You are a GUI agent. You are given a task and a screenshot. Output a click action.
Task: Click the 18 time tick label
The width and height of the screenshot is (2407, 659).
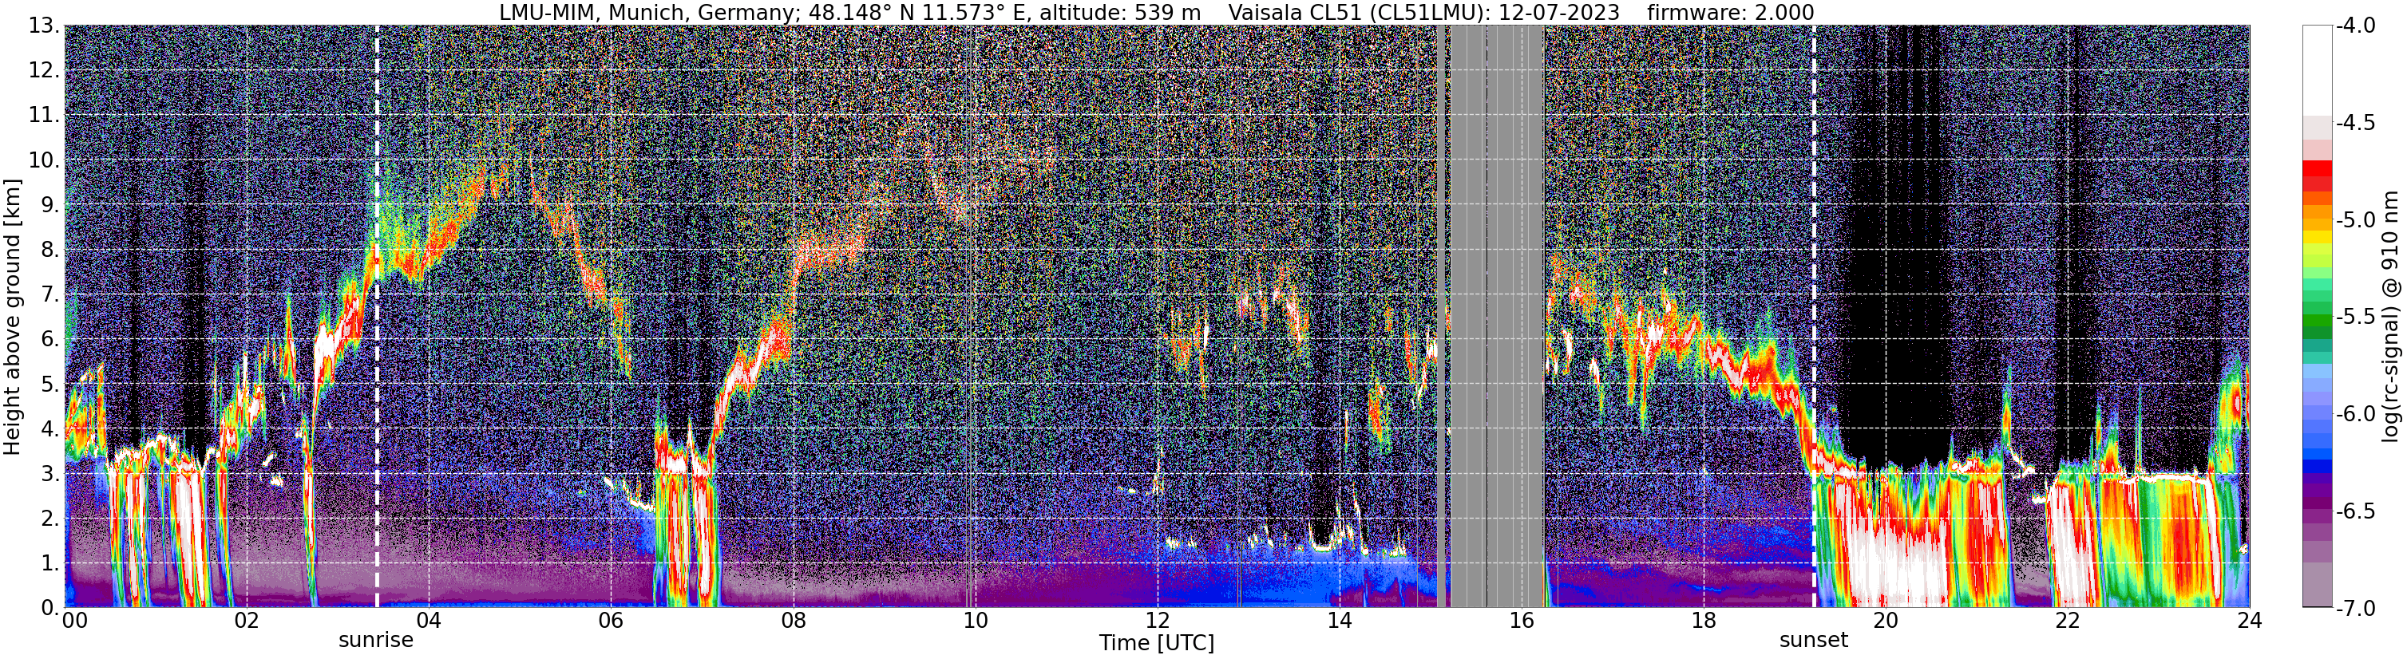click(1704, 621)
